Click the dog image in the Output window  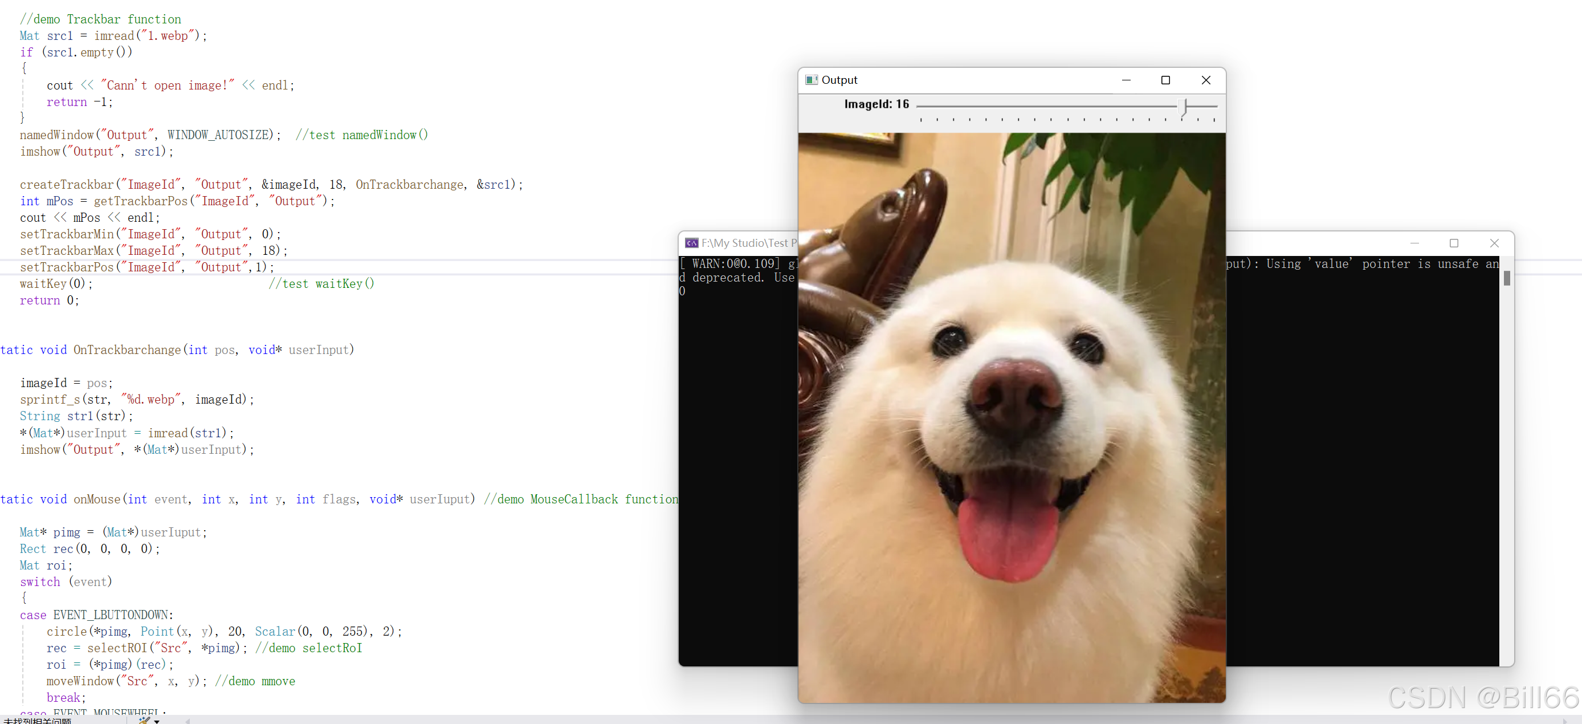click(1012, 417)
